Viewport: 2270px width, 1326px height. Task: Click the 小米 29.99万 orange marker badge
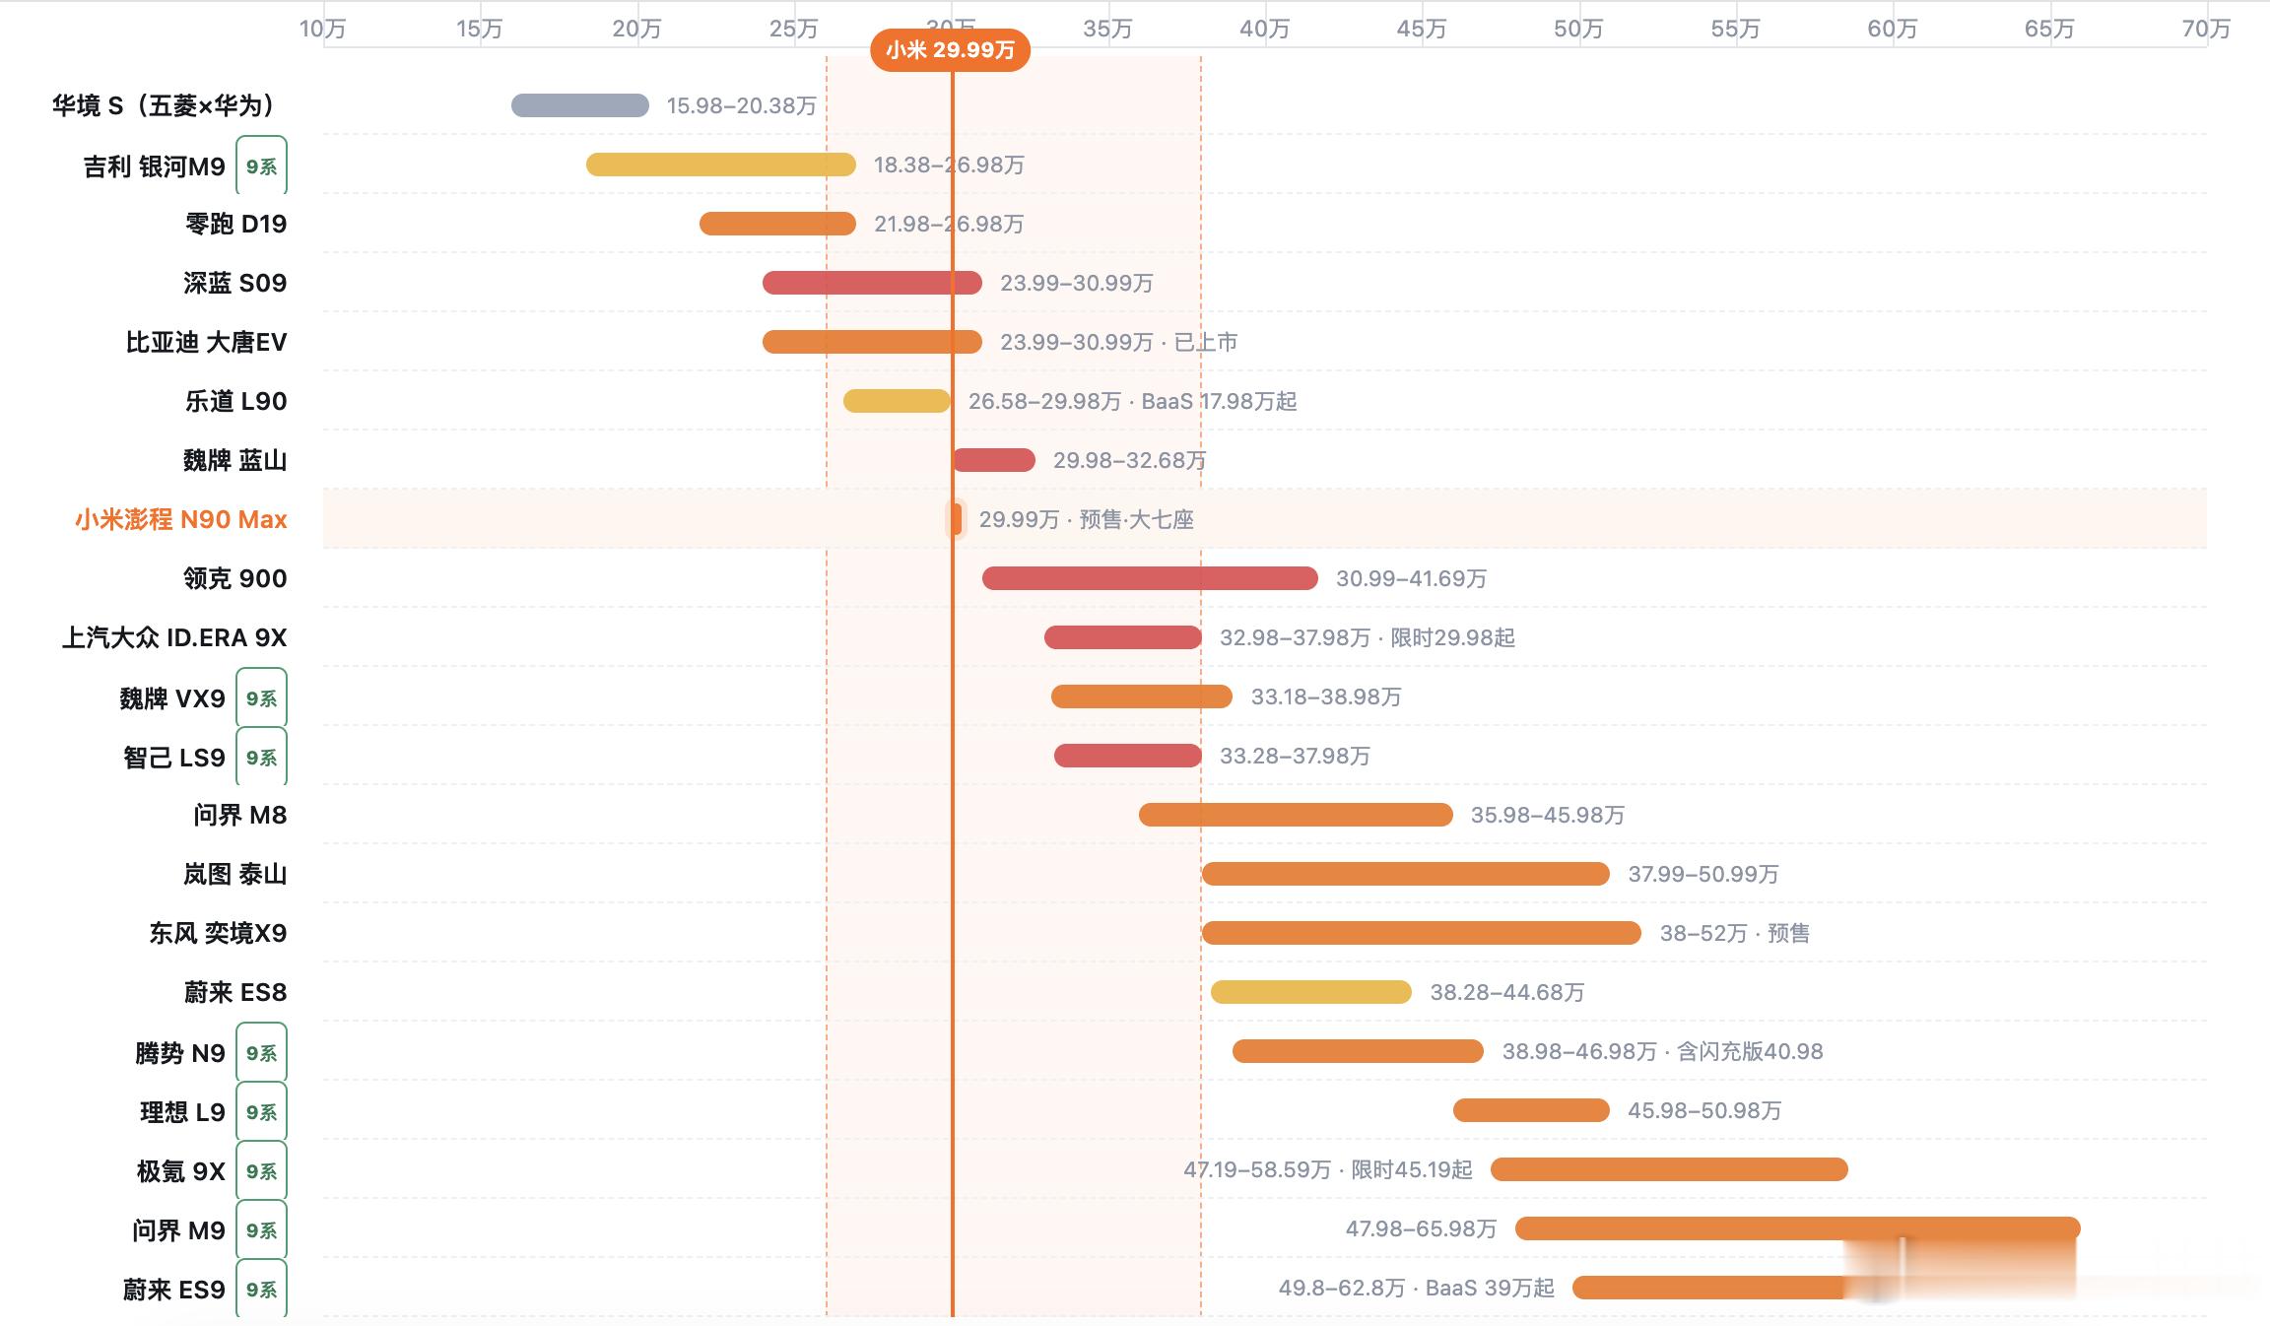coord(950,50)
